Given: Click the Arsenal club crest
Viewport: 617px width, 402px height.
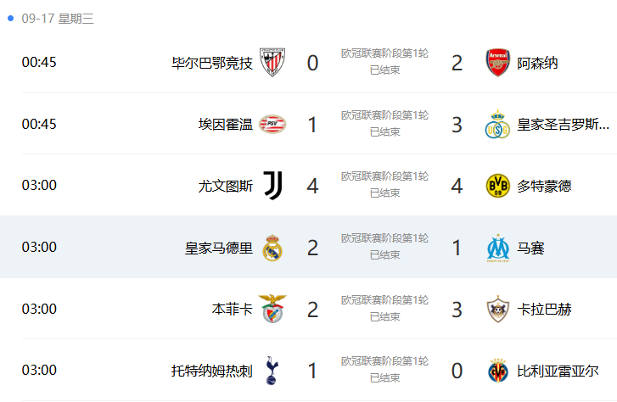Looking at the screenshot, I should coord(498,63).
